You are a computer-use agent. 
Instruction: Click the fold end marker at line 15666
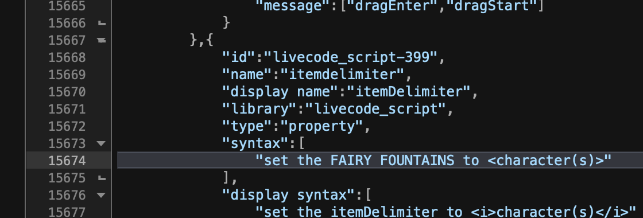[102, 24]
